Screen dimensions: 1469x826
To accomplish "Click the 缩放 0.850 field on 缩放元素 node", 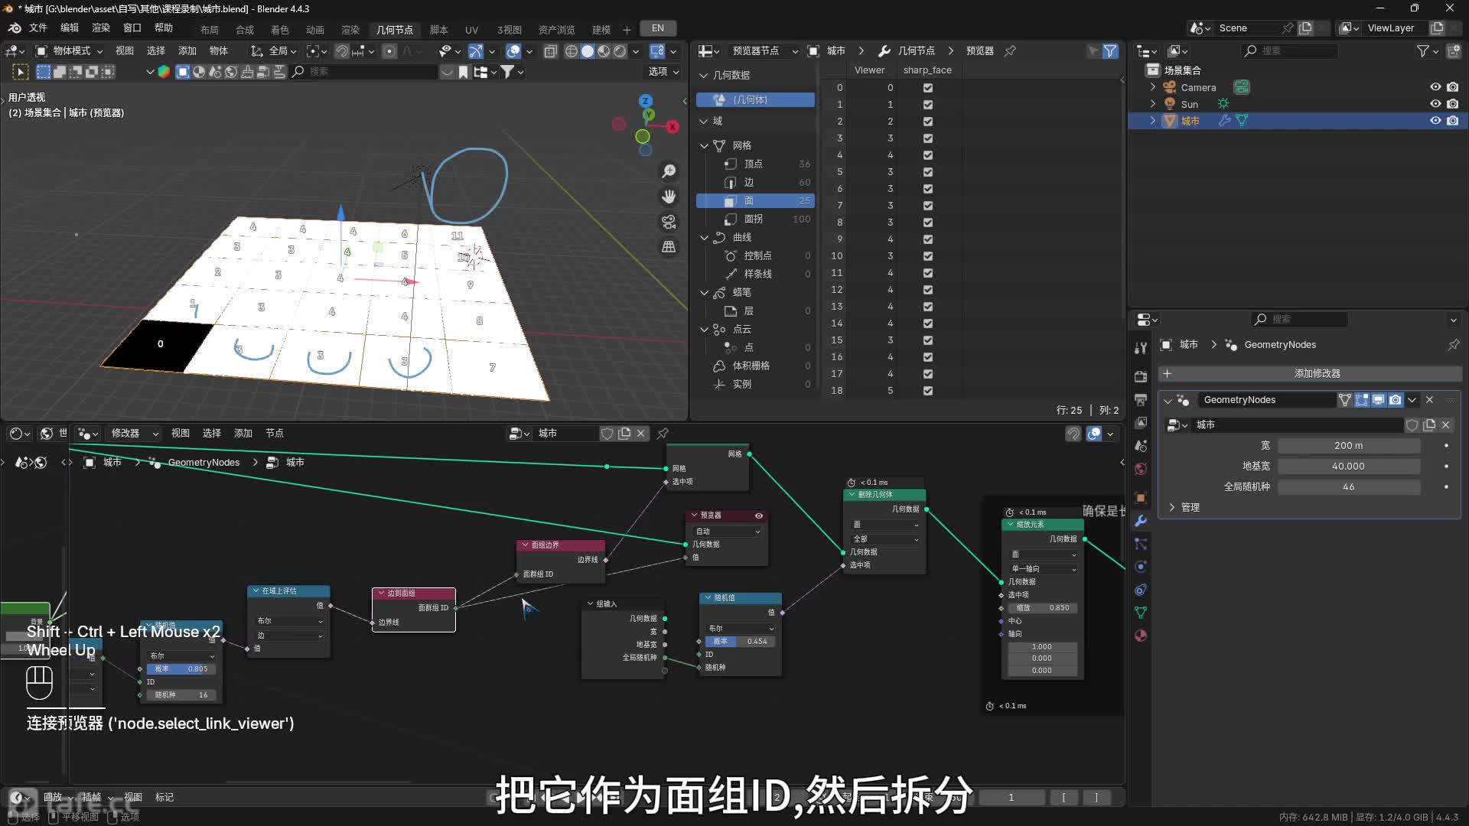I will tap(1042, 607).
